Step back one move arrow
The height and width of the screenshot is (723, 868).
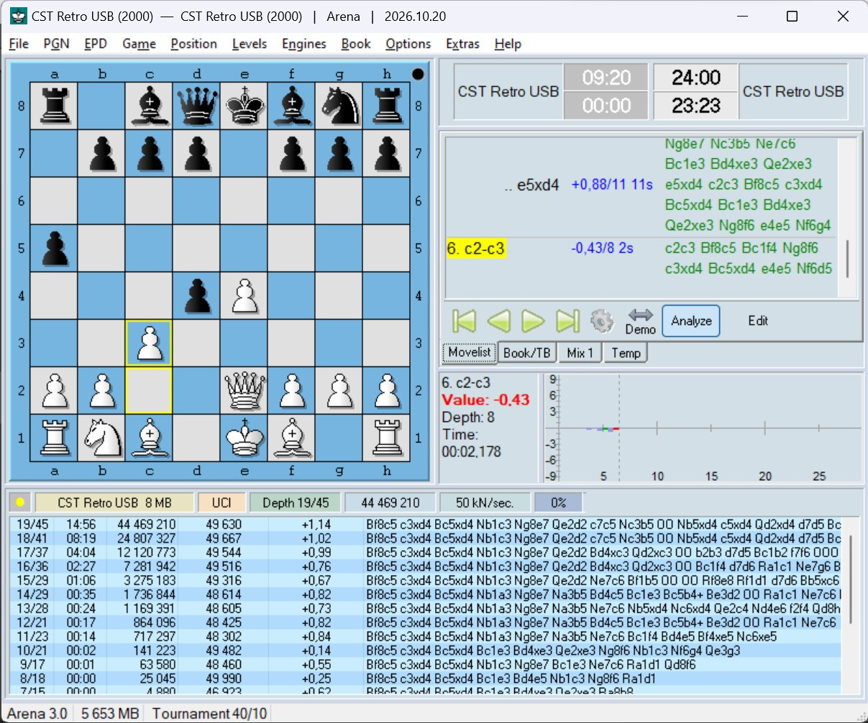coord(498,321)
